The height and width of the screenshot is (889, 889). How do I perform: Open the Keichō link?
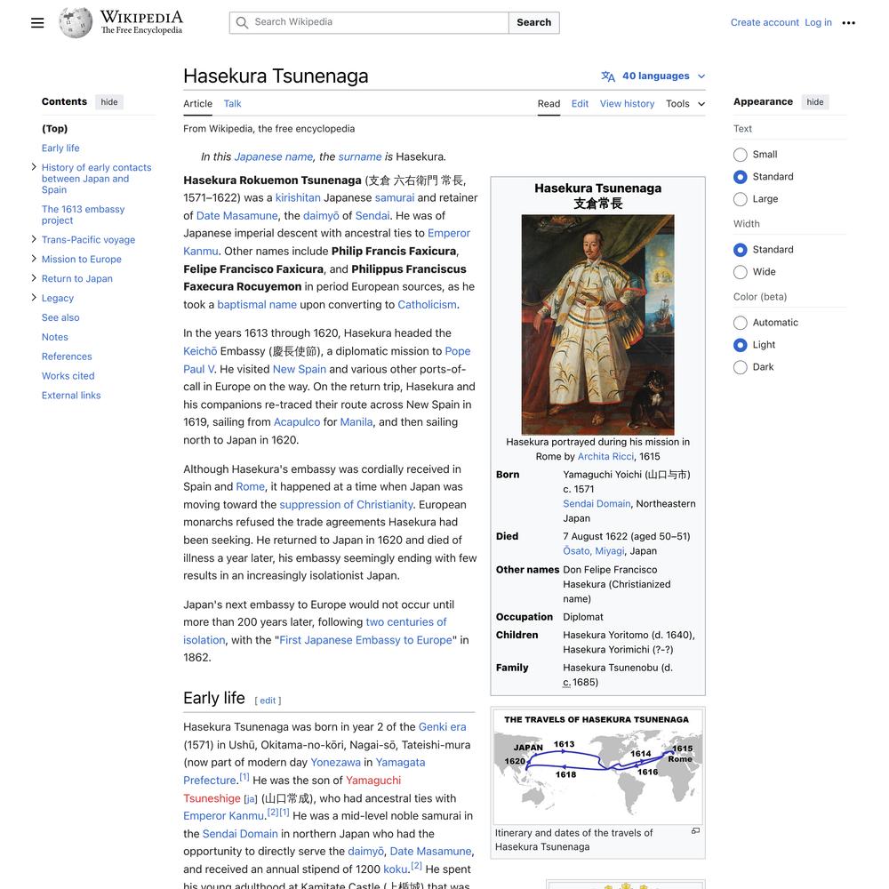(200, 351)
